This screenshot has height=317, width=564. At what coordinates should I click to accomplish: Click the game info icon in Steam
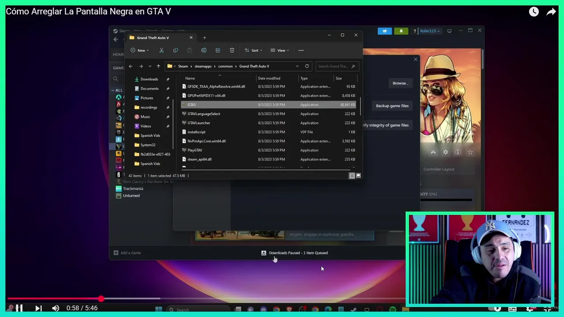(458, 152)
